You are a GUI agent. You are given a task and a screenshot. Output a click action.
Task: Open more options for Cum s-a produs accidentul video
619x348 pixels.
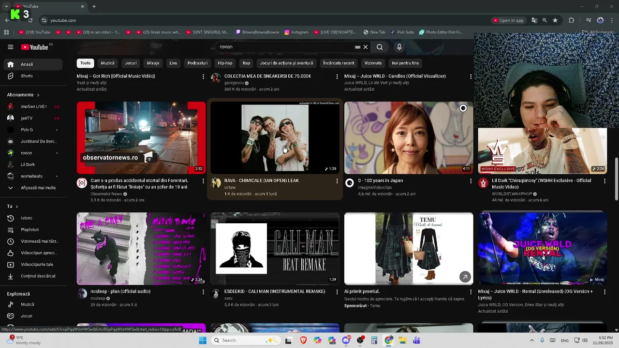[x=203, y=181]
